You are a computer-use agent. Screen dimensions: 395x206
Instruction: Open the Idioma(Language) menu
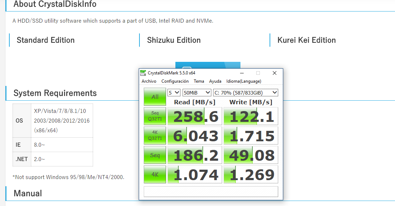coord(244,81)
